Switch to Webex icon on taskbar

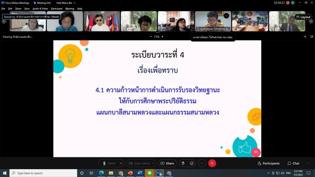[159, 173]
